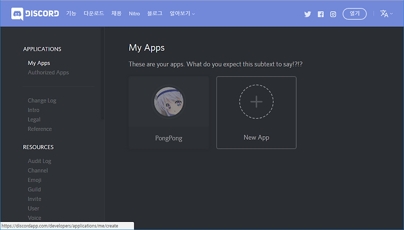Go to the 다운로드 page

click(94, 14)
